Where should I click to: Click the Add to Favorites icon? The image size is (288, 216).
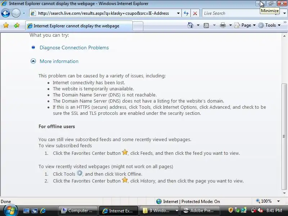coord(17,25)
